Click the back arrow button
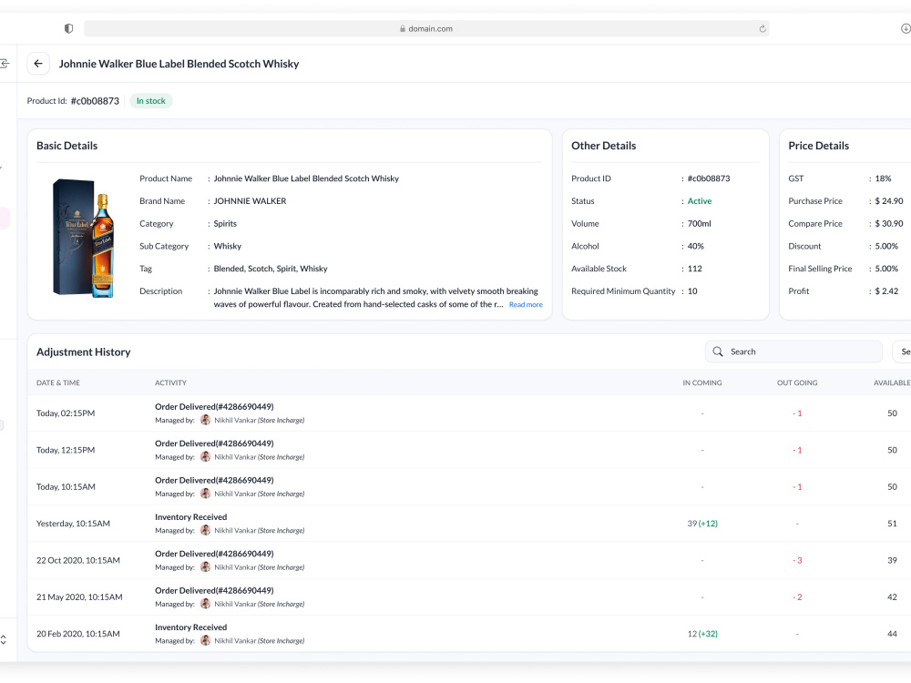 pyautogui.click(x=38, y=64)
